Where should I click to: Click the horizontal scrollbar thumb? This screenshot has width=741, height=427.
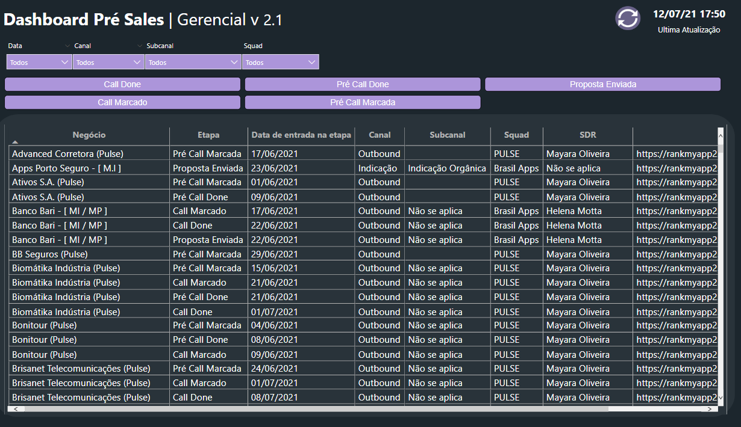(x=316, y=408)
